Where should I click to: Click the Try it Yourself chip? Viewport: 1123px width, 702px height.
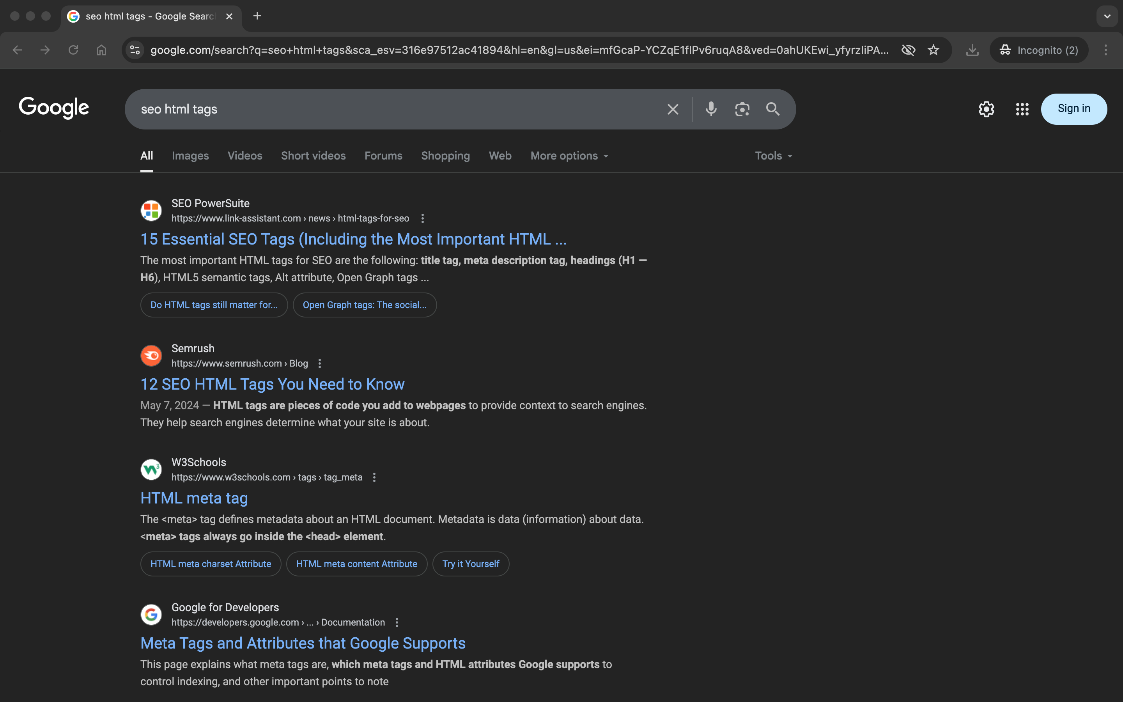471,564
